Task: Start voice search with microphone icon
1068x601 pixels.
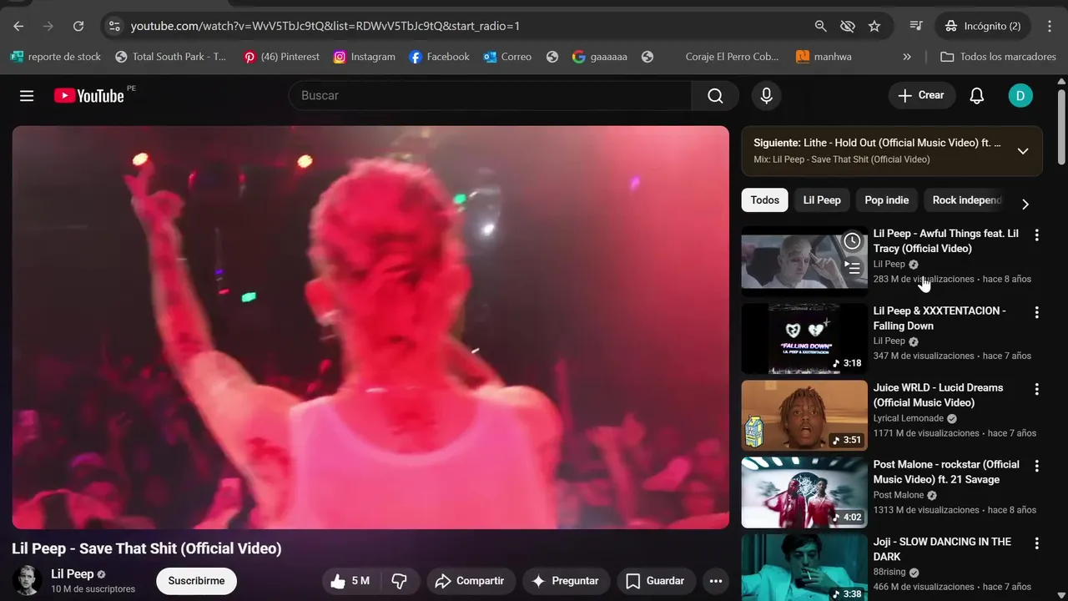Action: tap(767, 96)
